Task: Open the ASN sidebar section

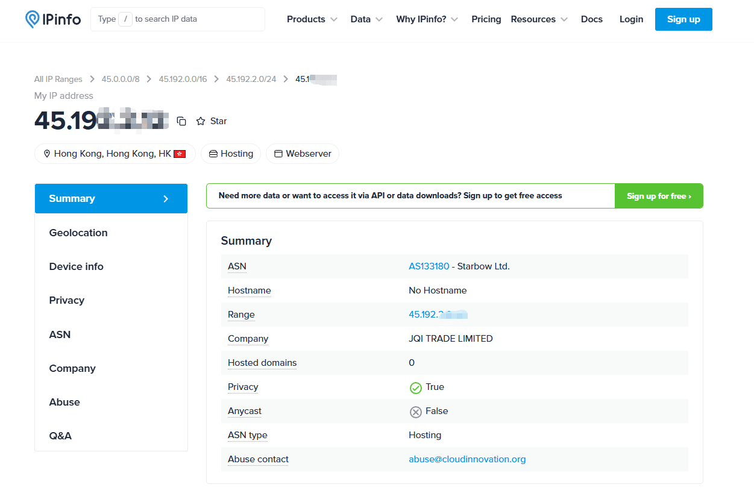Action: [111, 334]
